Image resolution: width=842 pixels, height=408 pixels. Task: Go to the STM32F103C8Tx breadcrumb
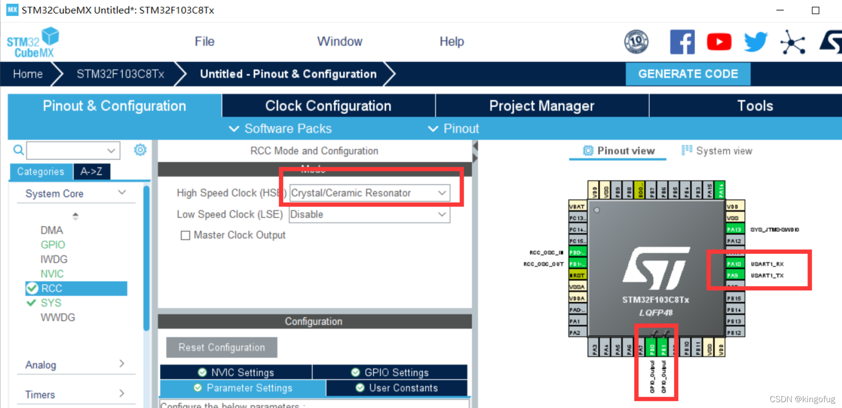[120, 74]
